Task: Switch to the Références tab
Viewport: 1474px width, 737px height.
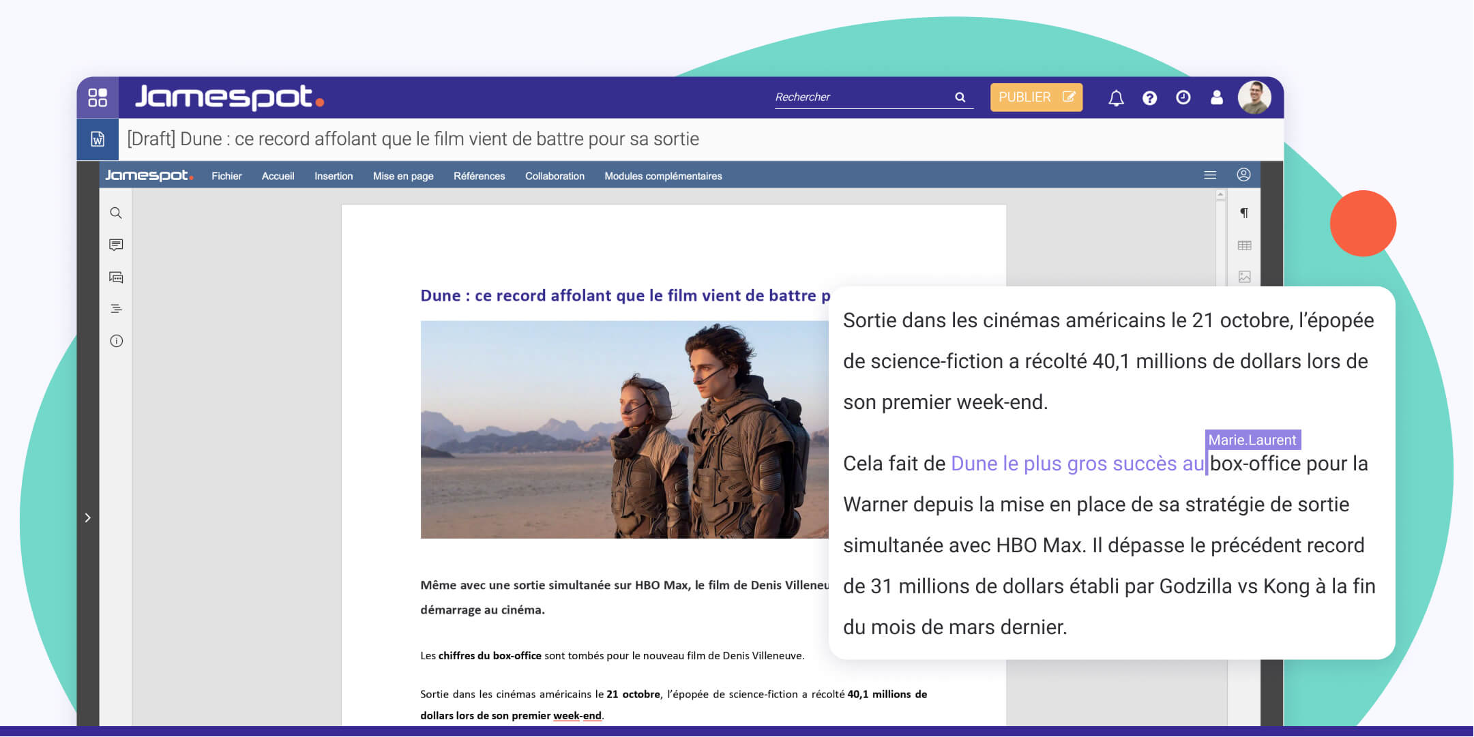Action: (x=479, y=176)
